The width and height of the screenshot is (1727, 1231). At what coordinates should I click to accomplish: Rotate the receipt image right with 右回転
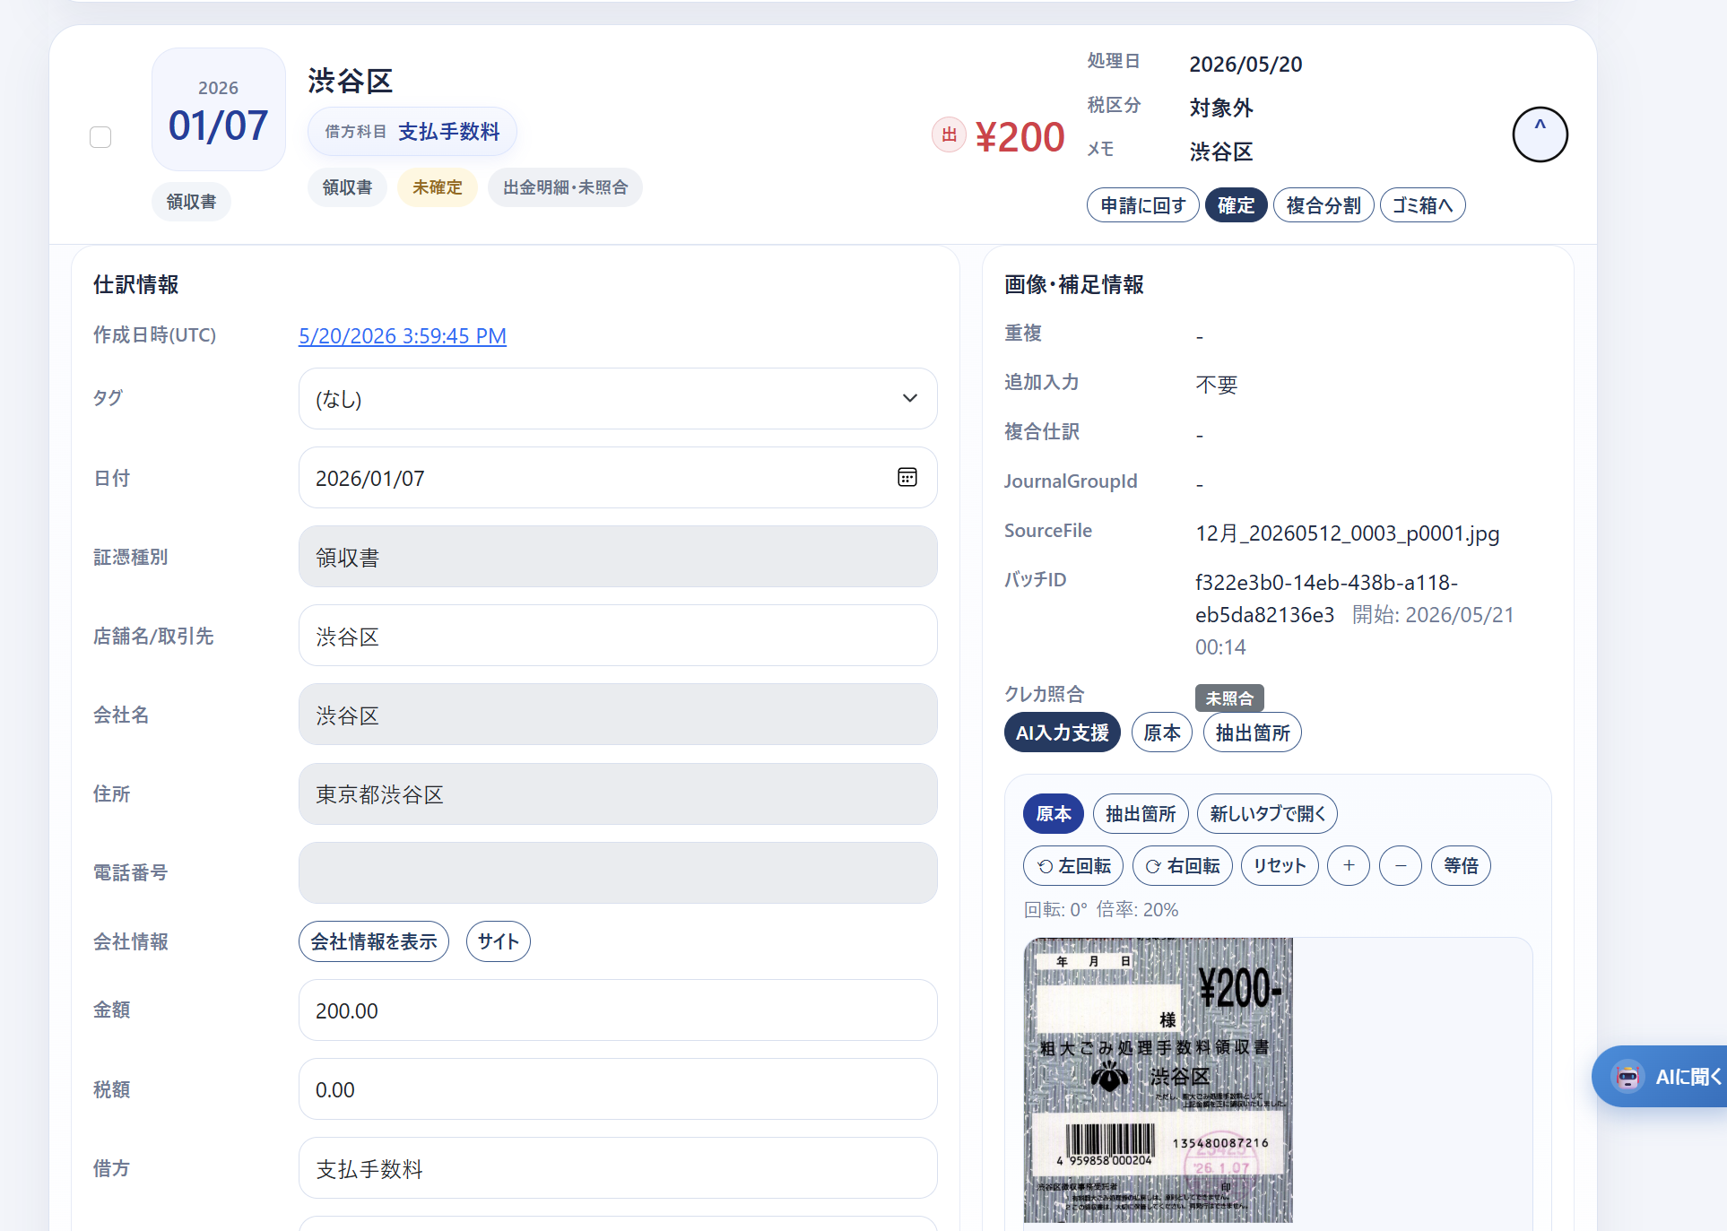click(1183, 865)
